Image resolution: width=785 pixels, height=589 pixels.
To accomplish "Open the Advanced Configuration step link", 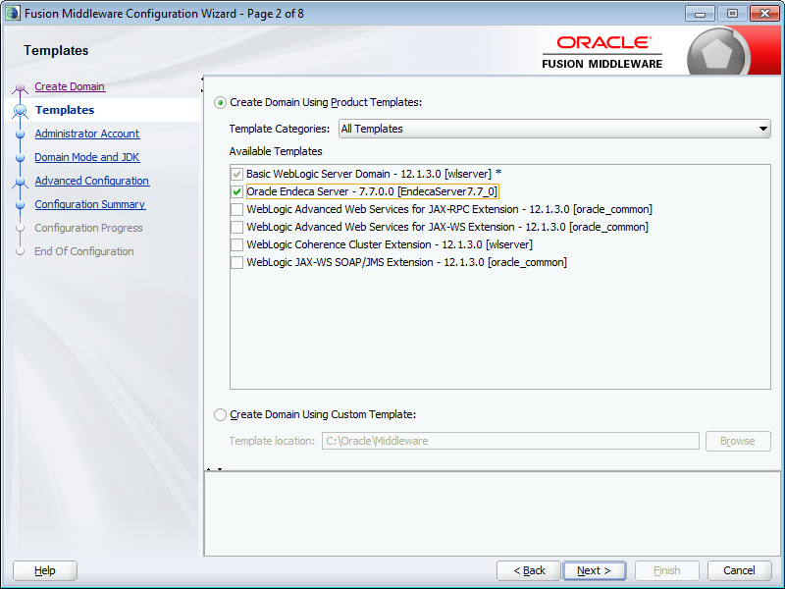I will (91, 181).
